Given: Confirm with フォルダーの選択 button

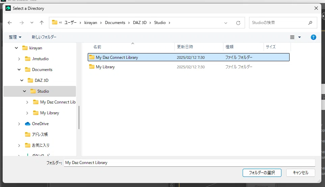Looking at the screenshot, I should [x=262, y=173].
